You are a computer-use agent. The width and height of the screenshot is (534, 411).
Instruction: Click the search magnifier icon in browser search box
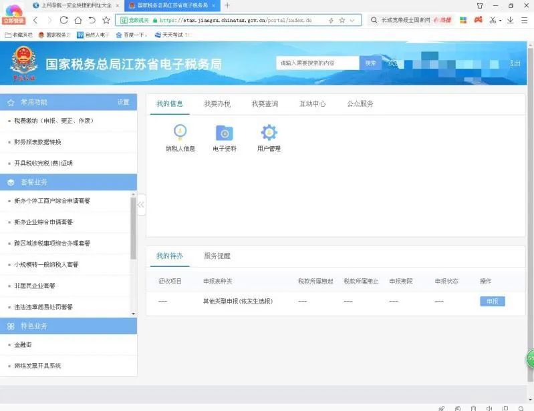tap(374, 20)
